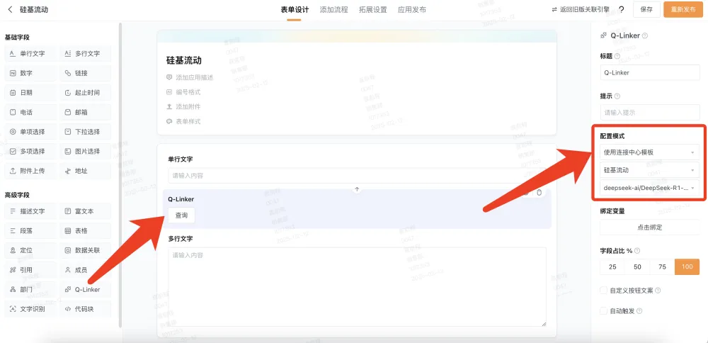Switch to 应用发布 tab
Viewport: 708px width, 343px height.
pos(412,9)
